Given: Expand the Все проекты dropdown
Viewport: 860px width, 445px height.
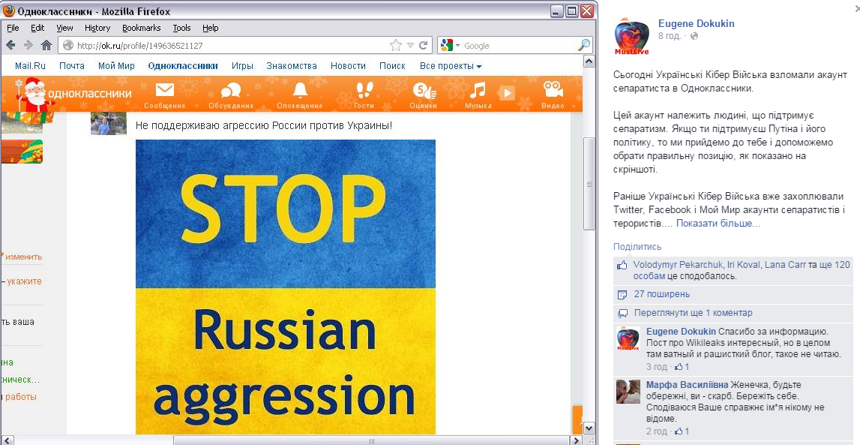Looking at the screenshot, I should click(x=451, y=66).
